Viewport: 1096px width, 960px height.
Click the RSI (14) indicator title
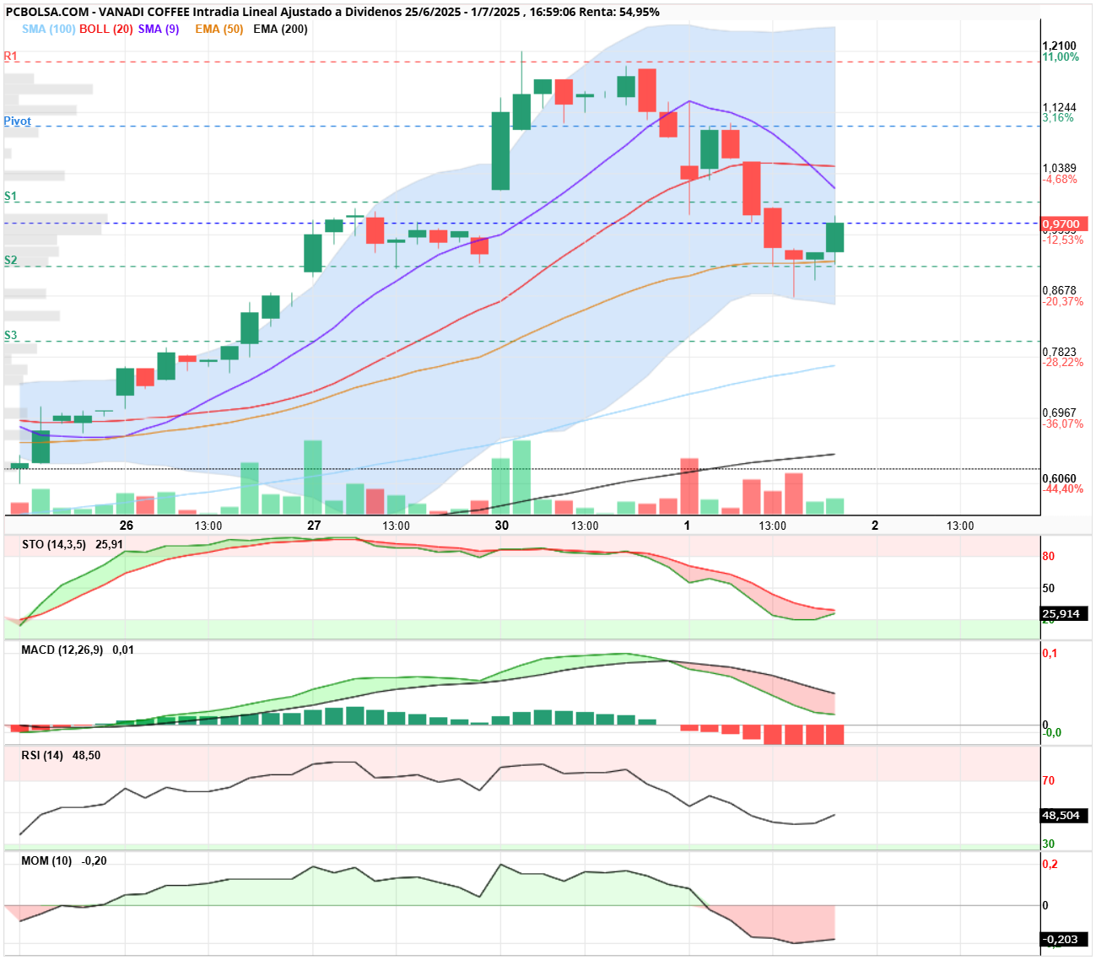pyautogui.click(x=42, y=755)
